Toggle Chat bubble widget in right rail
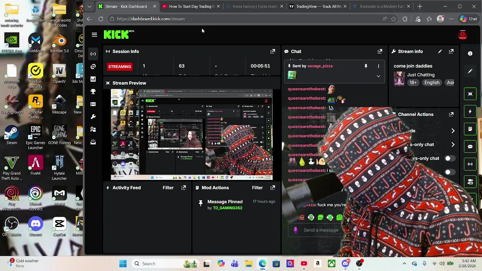 (470, 146)
